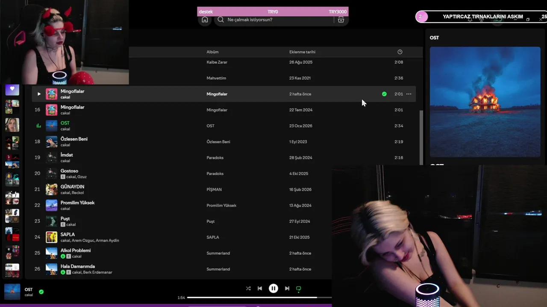The width and height of the screenshot is (547, 307).
Task: Skip to the previous track
Action: [259, 288]
